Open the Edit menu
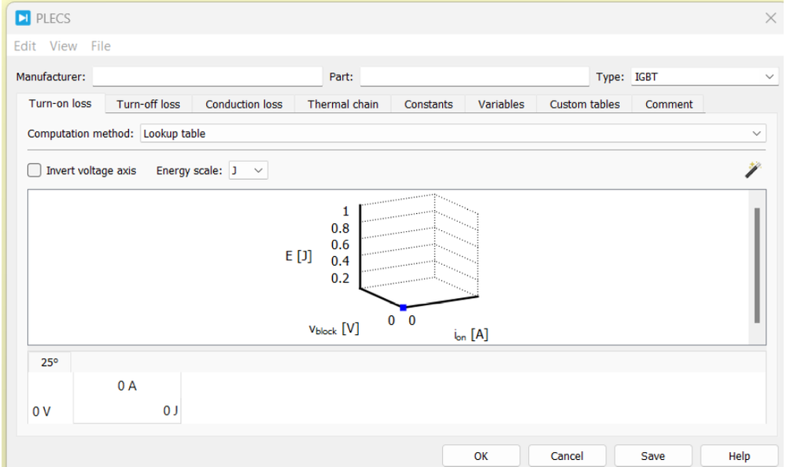 24,46
